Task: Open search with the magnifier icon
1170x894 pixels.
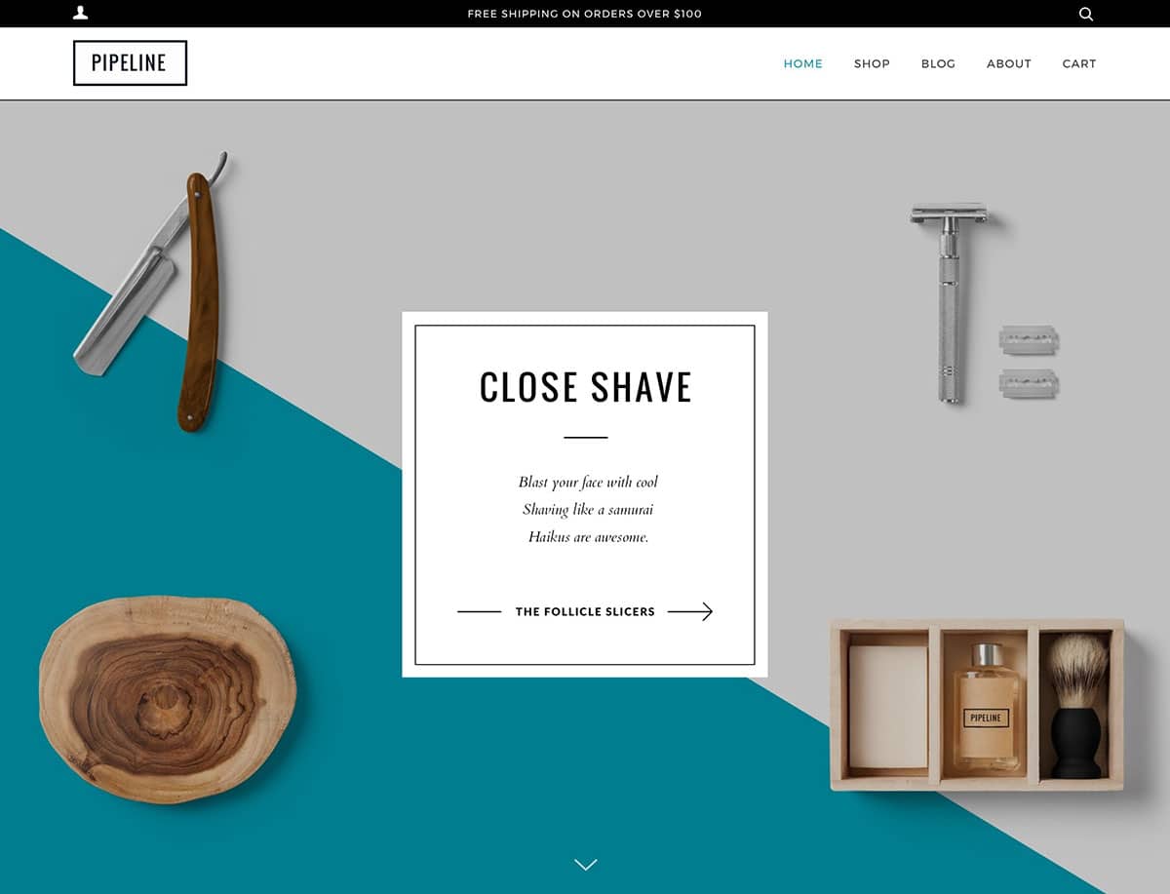Action: [x=1086, y=14]
